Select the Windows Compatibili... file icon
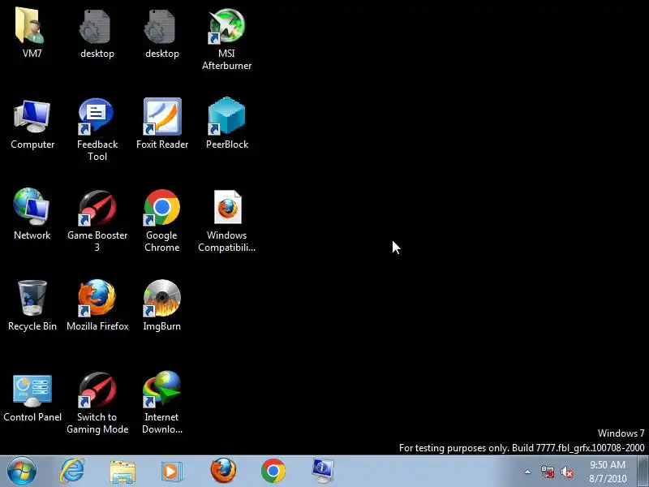The width and height of the screenshot is (649, 487). (227, 209)
